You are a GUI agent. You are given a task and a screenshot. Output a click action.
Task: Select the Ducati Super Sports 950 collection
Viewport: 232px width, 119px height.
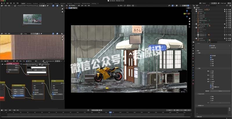tap(203, 24)
